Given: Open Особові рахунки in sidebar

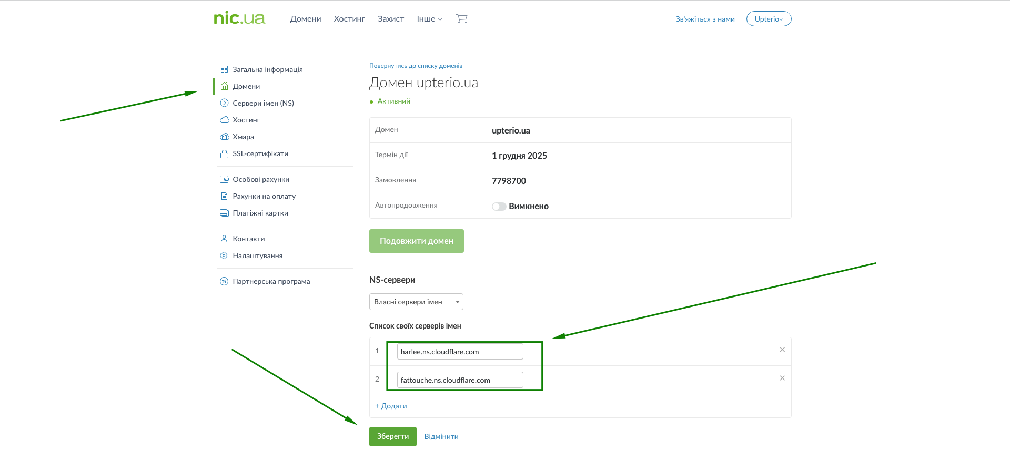Looking at the screenshot, I should (261, 179).
